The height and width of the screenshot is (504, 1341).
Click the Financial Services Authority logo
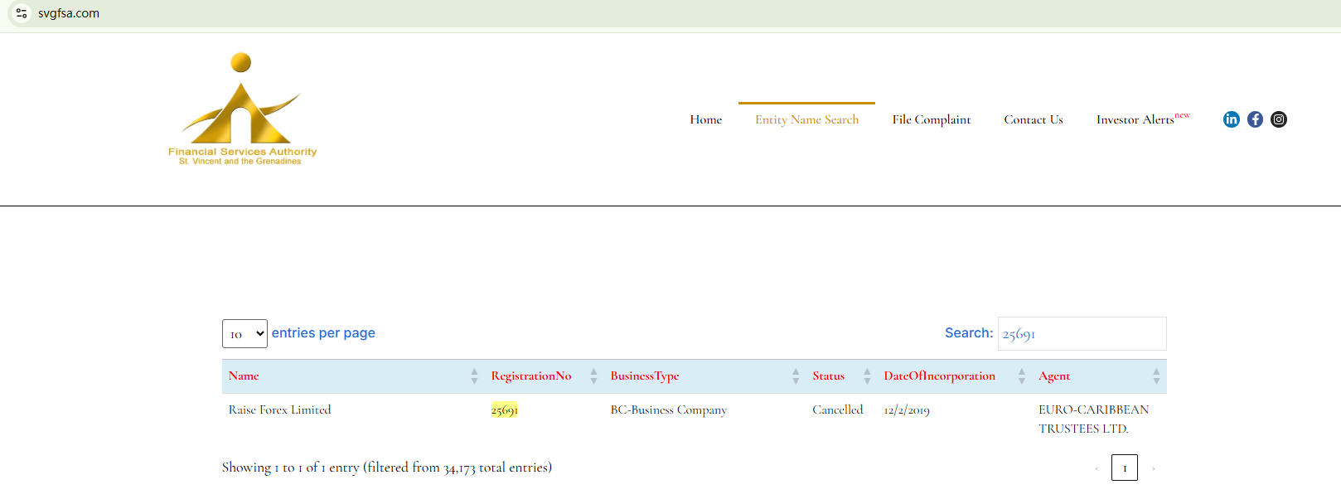(x=242, y=109)
